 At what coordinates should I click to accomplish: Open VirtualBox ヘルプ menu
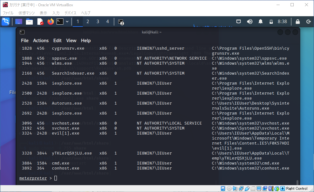pos(86,13)
